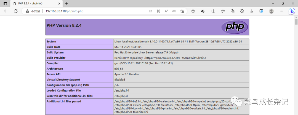Open the translate page icon
Screen dimensions: 298x115
coord(174,11)
